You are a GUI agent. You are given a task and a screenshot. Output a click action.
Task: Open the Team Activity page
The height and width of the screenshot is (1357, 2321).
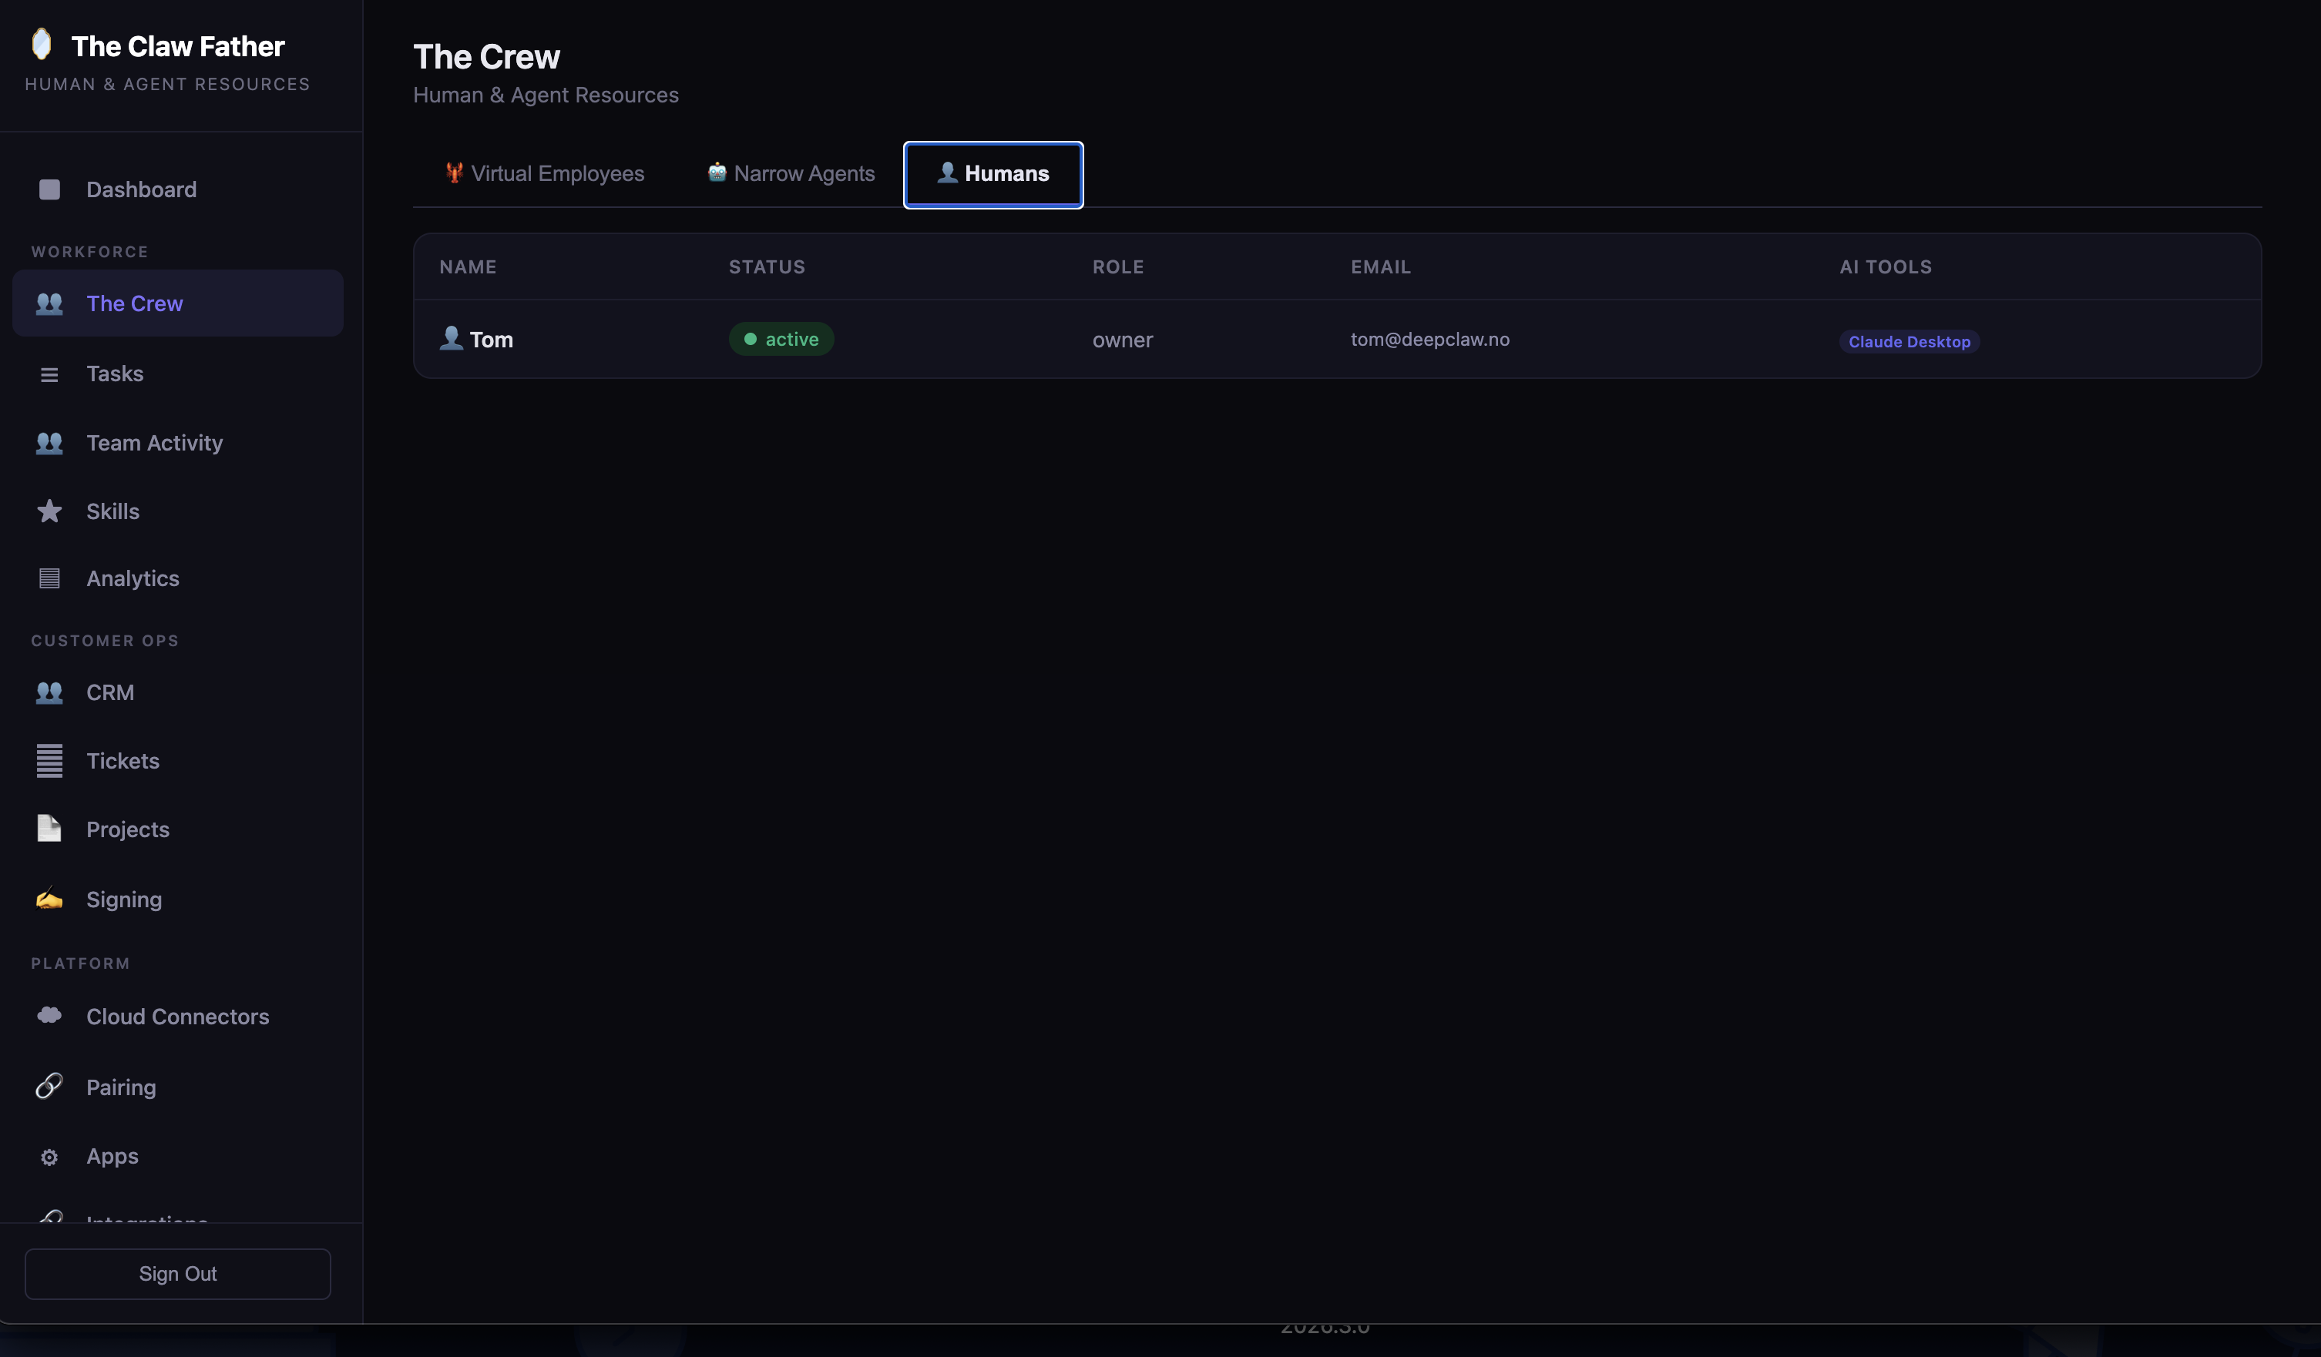click(154, 443)
